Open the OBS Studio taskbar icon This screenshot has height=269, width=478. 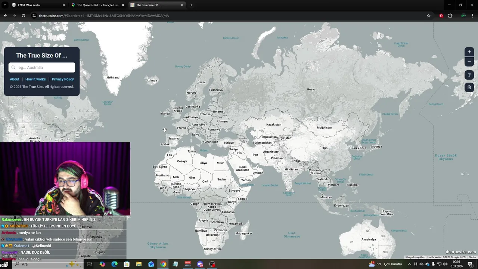[x=212, y=264]
